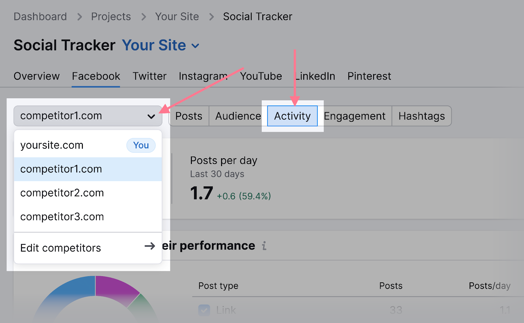Open the Instagram tab
524x323 pixels.
[x=203, y=76]
